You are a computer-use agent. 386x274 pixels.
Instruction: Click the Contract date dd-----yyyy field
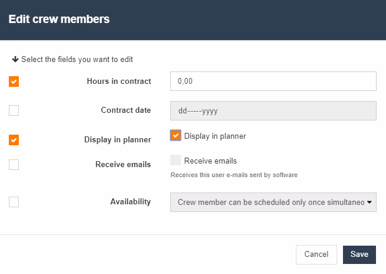point(273,111)
